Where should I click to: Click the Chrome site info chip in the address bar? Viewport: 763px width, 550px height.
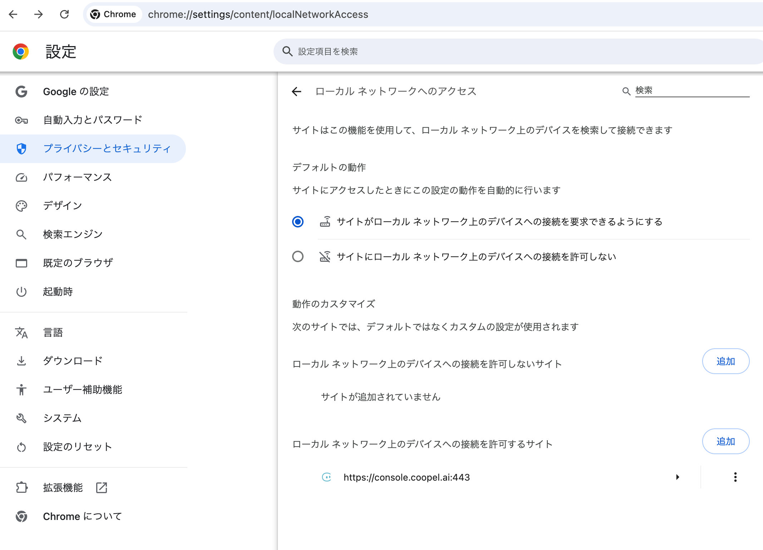[x=113, y=14]
